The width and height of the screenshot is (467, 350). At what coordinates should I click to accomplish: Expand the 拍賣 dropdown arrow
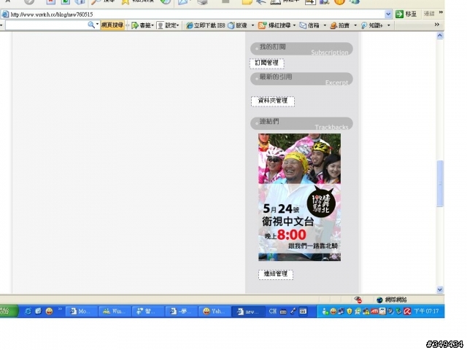tap(355, 26)
